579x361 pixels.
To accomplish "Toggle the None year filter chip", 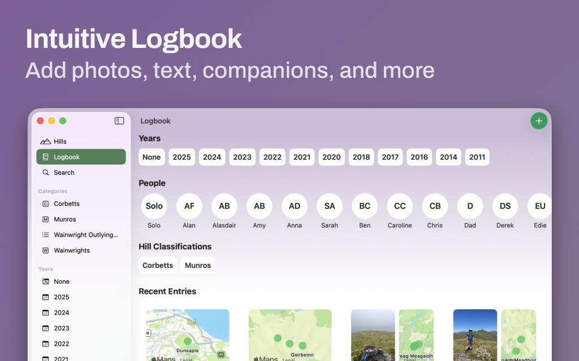I will coord(152,157).
